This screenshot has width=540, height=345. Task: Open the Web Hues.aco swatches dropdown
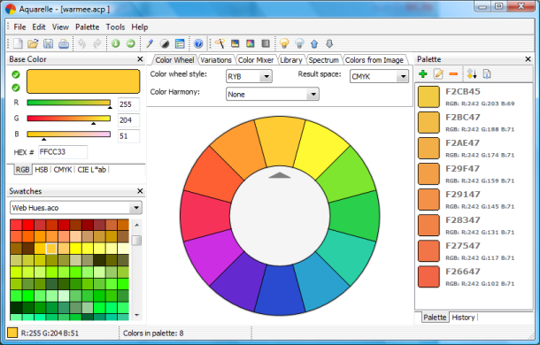76,208
